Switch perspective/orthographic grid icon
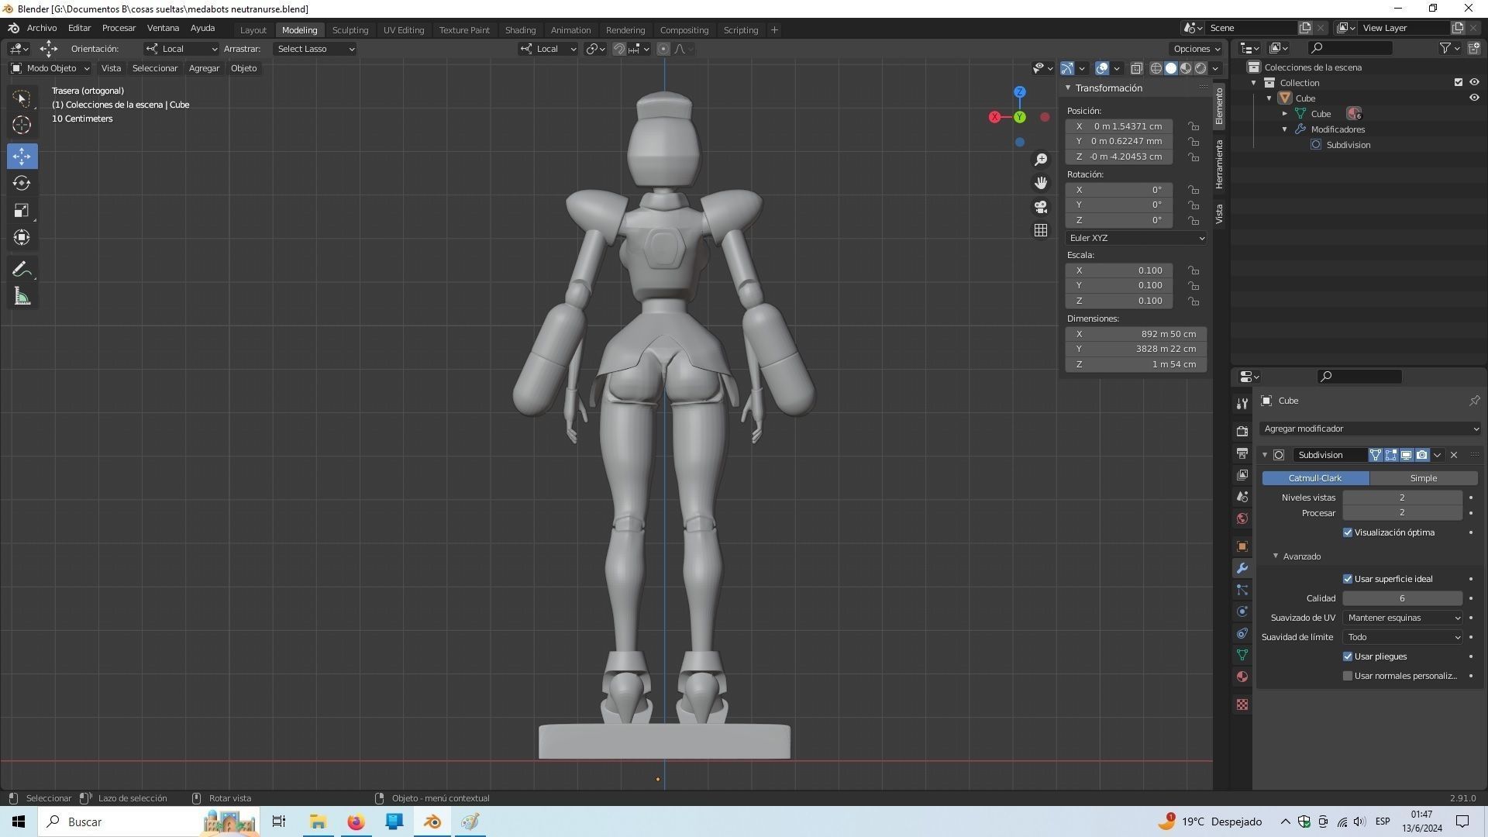The height and width of the screenshot is (837, 1488). [x=1041, y=230]
